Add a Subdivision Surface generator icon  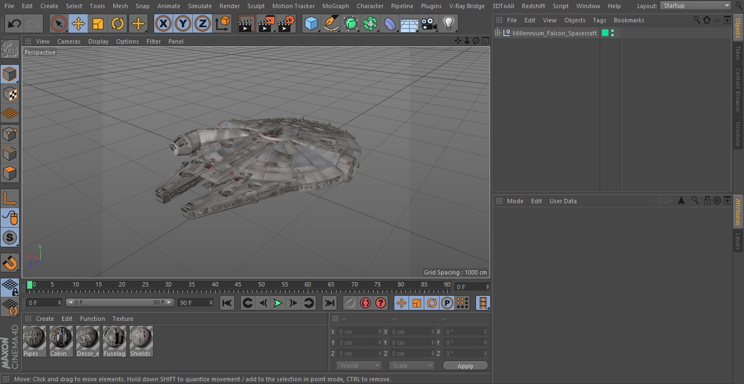click(351, 23)
